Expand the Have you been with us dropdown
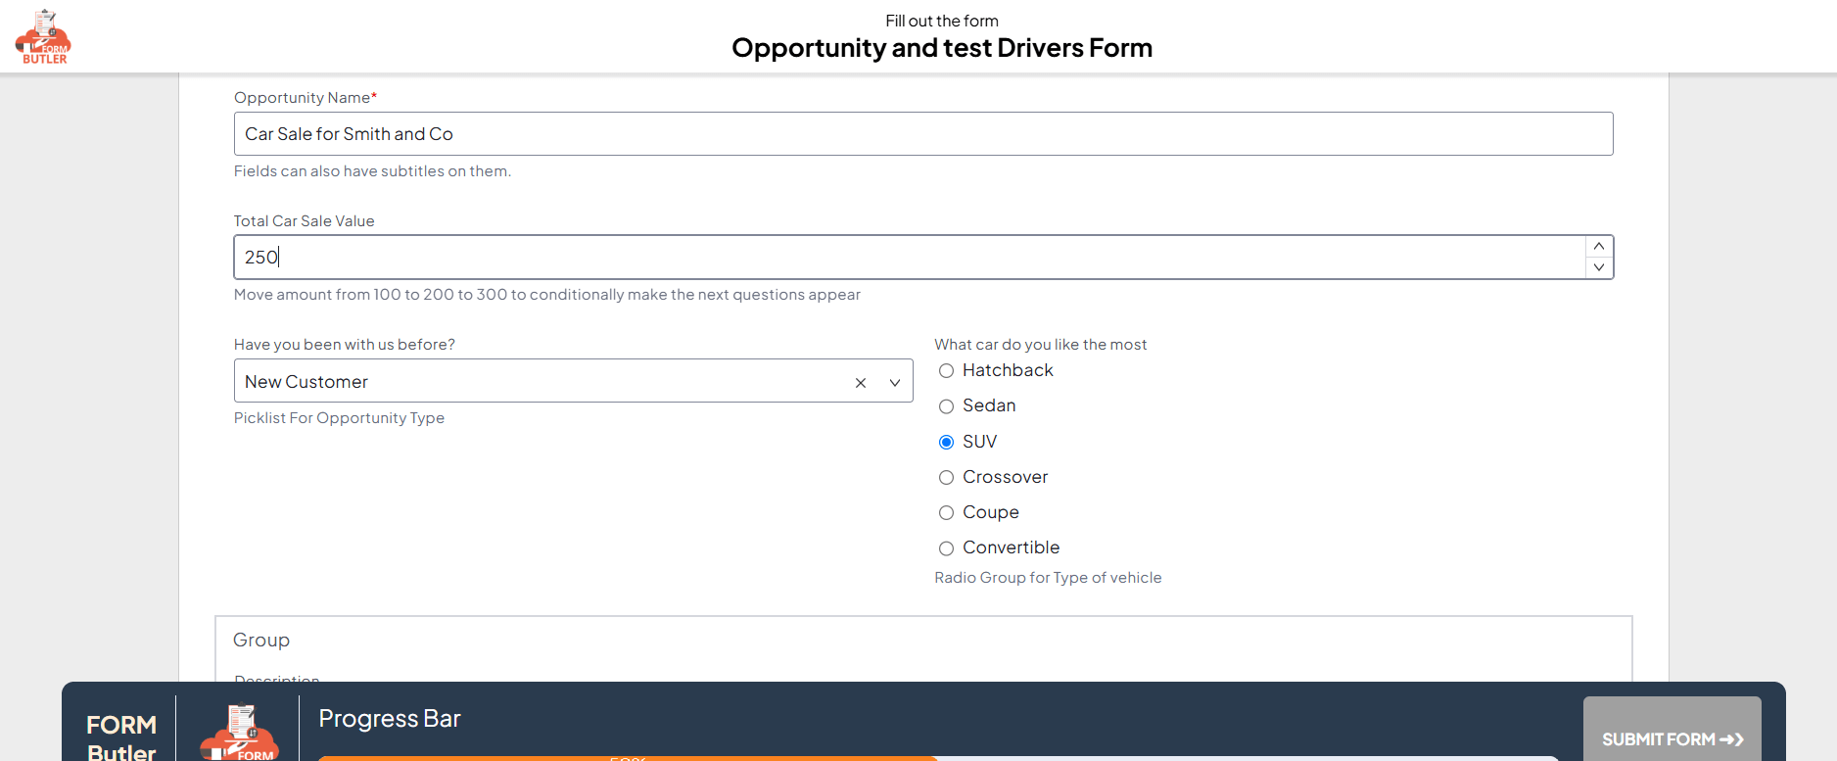The width and height of the screenshot is (1837, 761). (894, 383)
